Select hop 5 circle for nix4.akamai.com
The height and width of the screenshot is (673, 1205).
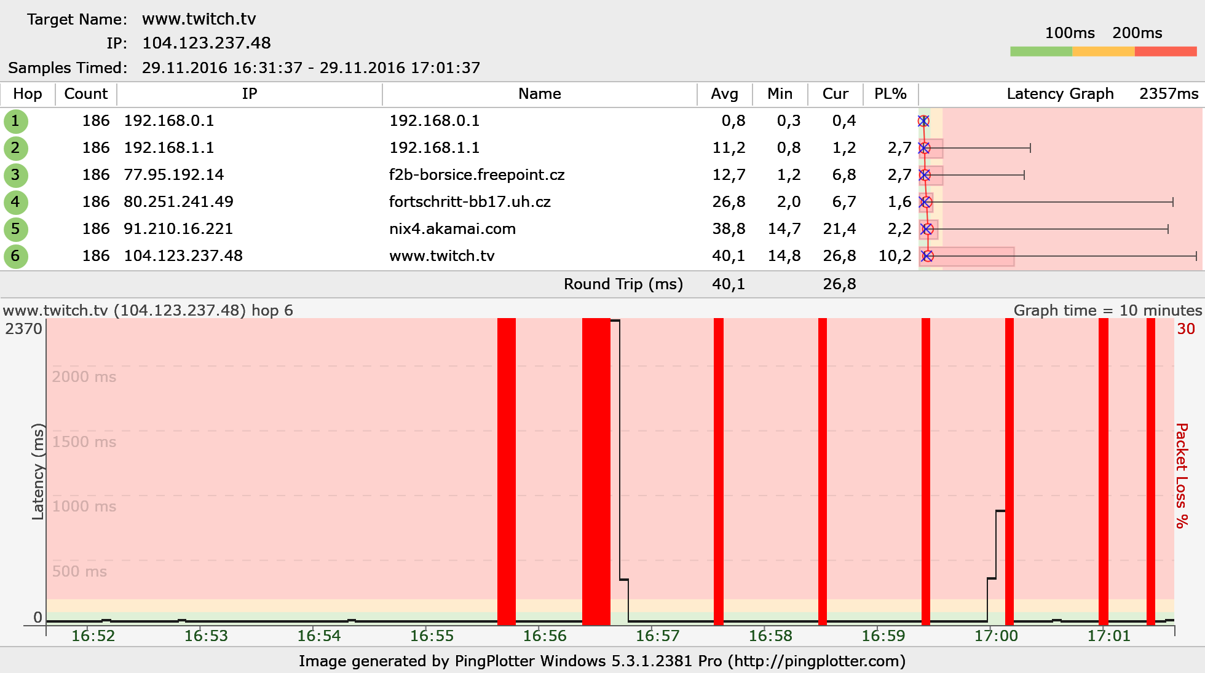tap(15, 229)
